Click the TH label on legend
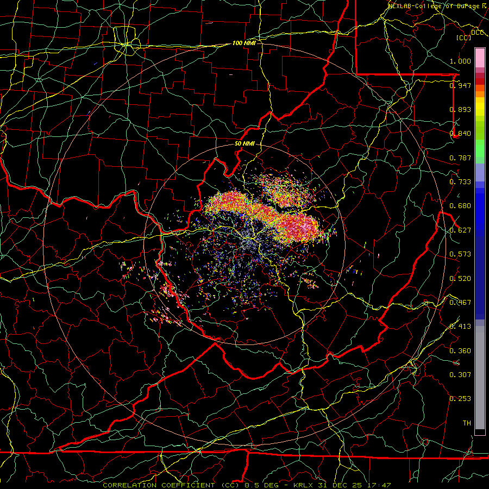Image resolution: width=489 pixels, height=489 pixels. (467, 423)
